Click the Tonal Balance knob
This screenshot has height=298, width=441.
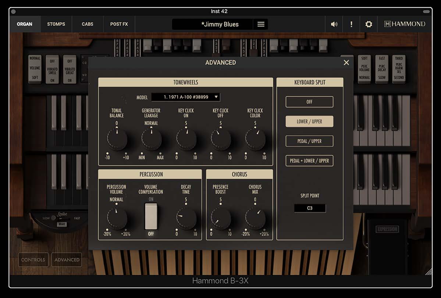point(117,139)
